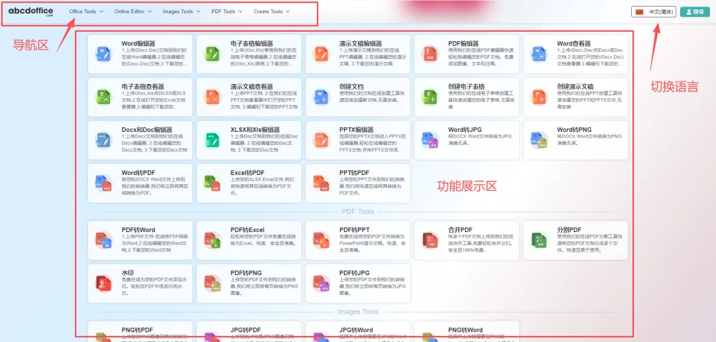
Task: Open the PDF转Word title link
Action: pyautogui.click(x=139, y=230)
